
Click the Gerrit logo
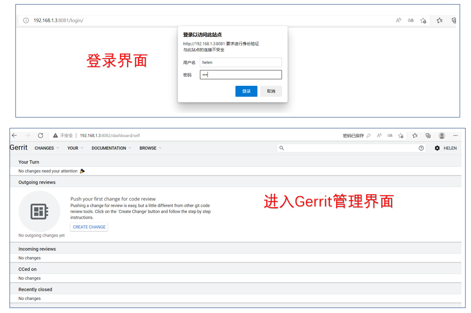(18, 147)
